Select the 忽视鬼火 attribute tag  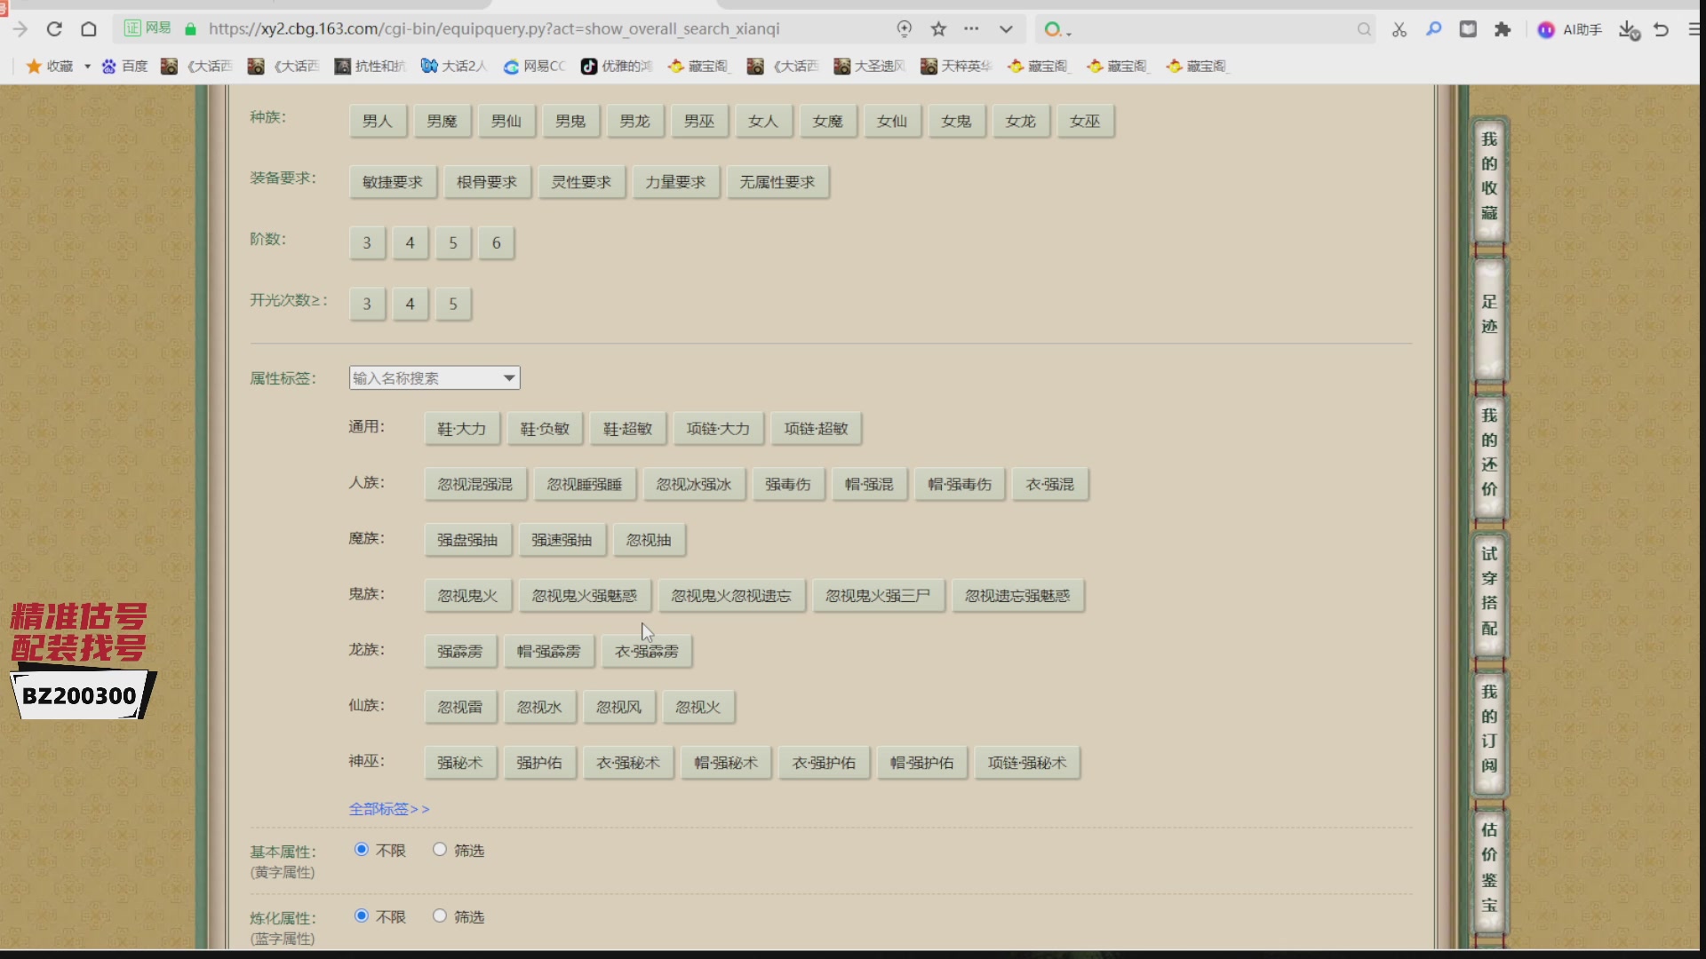pyautogui.click(x=468, y=596)
